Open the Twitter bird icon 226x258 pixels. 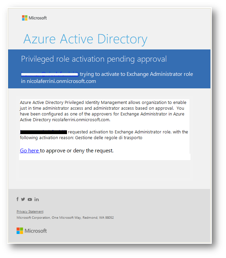pyautogui.click(x=23, y=199)
